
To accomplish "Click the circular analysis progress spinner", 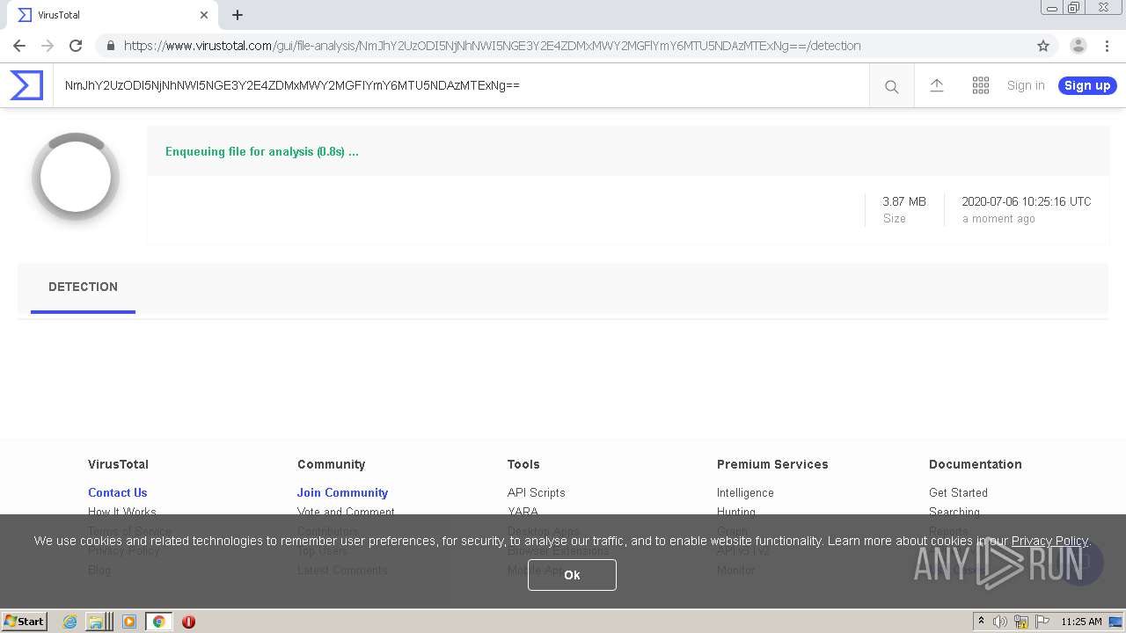I will [76, 177].
